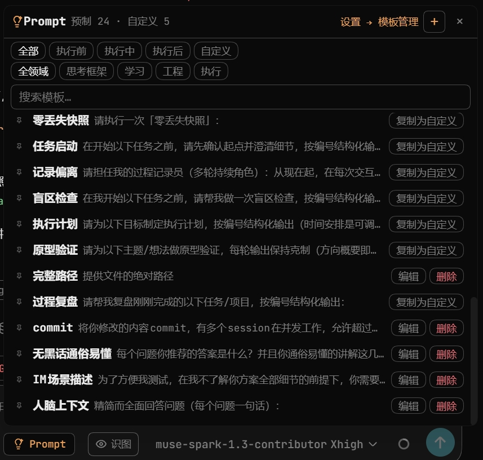Open 设置 → 模板管理 link
Screen dimensions: 483x460
[379, 22]
